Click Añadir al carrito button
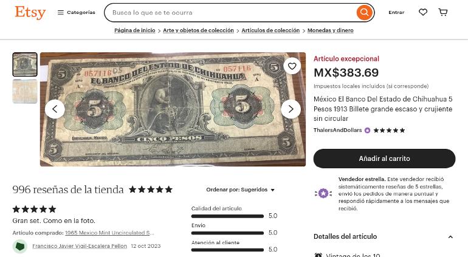The height and width of the screenshot is (257, 468). click(384, 159)
